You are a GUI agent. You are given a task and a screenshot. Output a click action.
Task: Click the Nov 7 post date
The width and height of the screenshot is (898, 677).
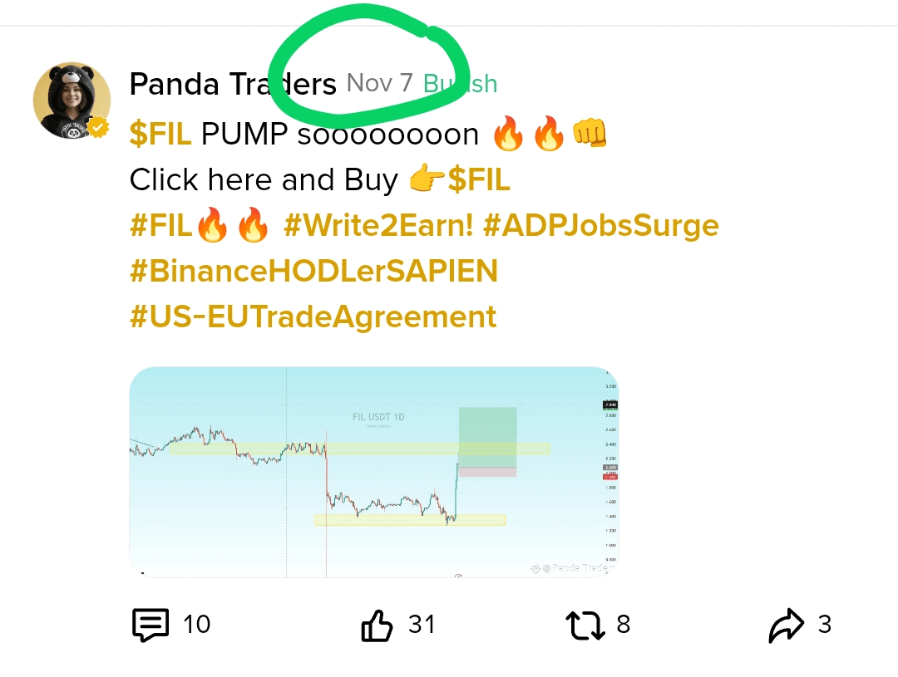379,83
